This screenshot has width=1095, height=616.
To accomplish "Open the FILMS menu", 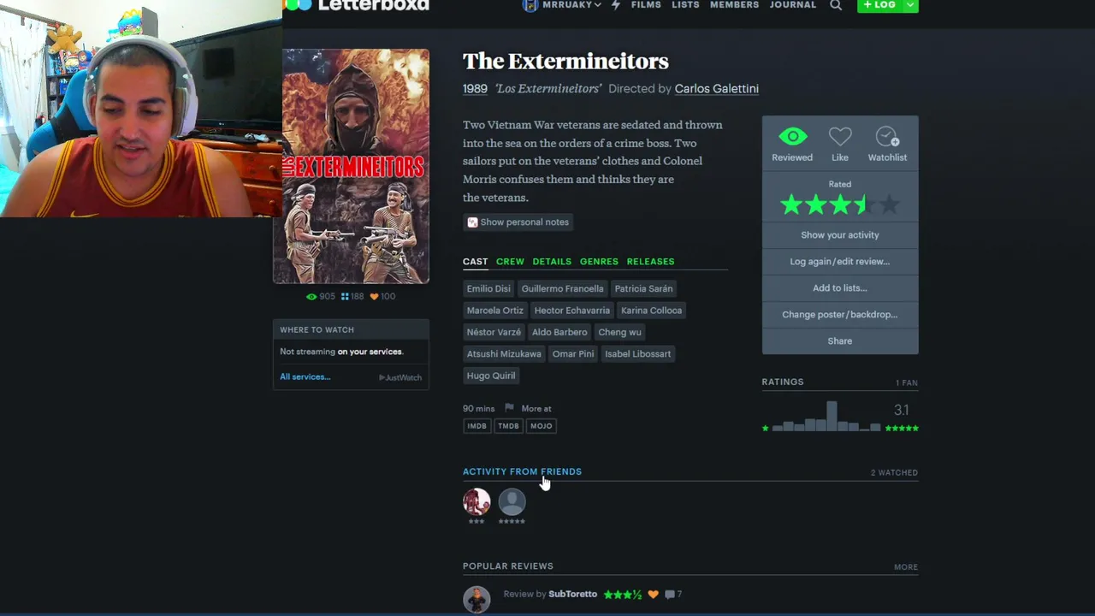I will (x=646, y=5).
